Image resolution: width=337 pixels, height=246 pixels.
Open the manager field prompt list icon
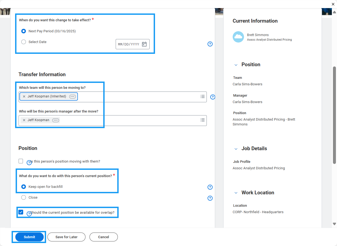(202, 120)
